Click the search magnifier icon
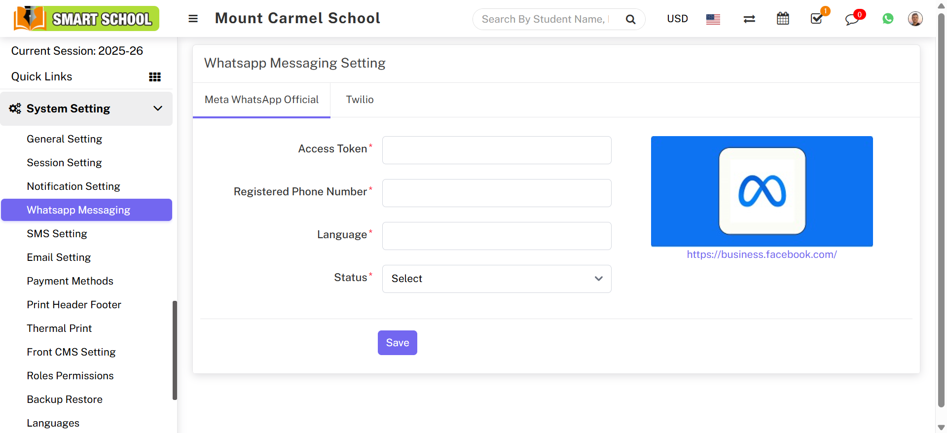The image size is (947, 433). 630,19
